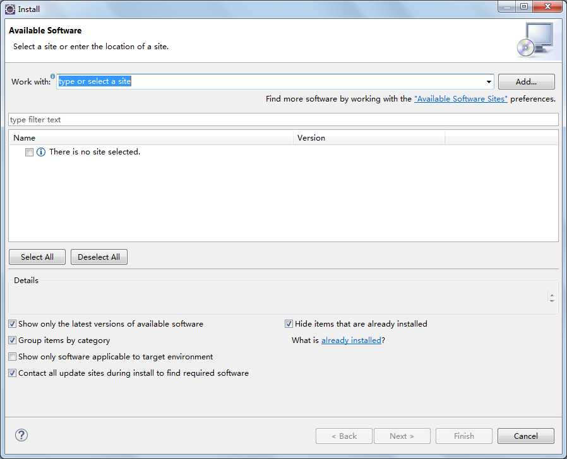Screen dimensions: 567x459
Task: Click the install wizard computer disc image
Action: tap(535, 40)
